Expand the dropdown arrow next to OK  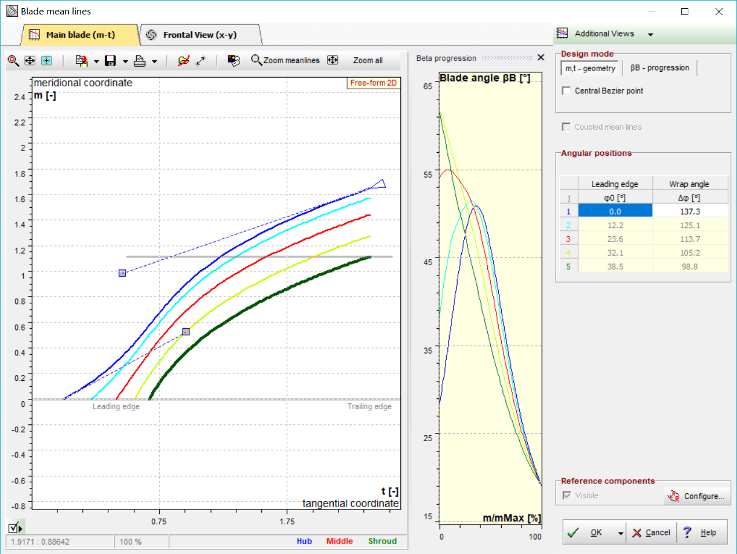(x=621, y=533)
